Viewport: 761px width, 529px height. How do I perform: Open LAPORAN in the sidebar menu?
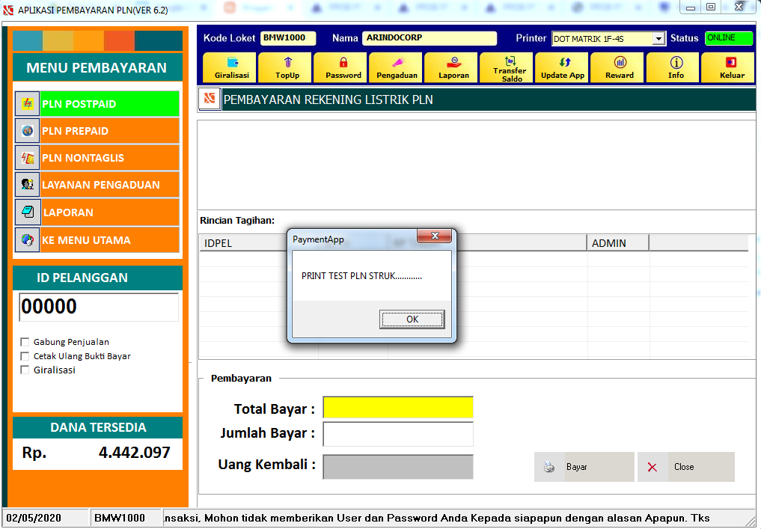(110, 212)
